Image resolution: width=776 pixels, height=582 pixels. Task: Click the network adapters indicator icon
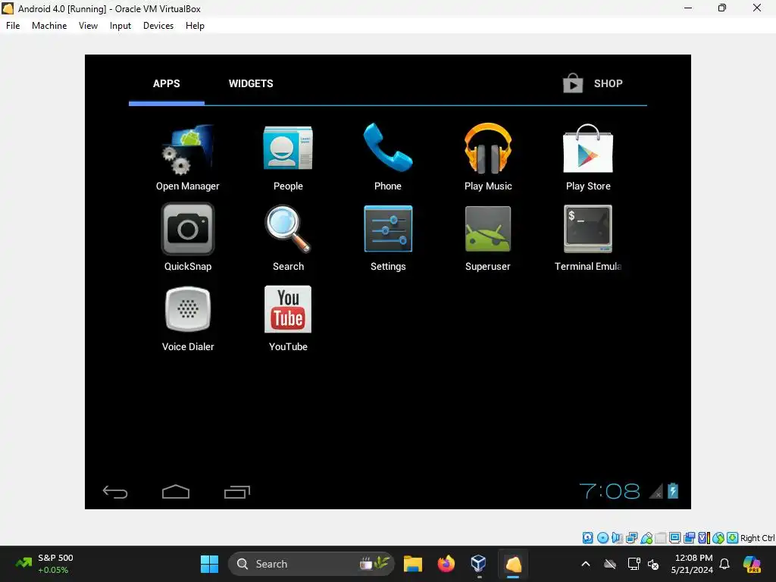pyautogui.click(x=631, y=538)
